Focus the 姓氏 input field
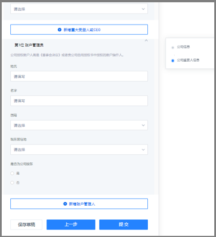Viewport: 216px width, 237px height. click(x=79, y=77)
